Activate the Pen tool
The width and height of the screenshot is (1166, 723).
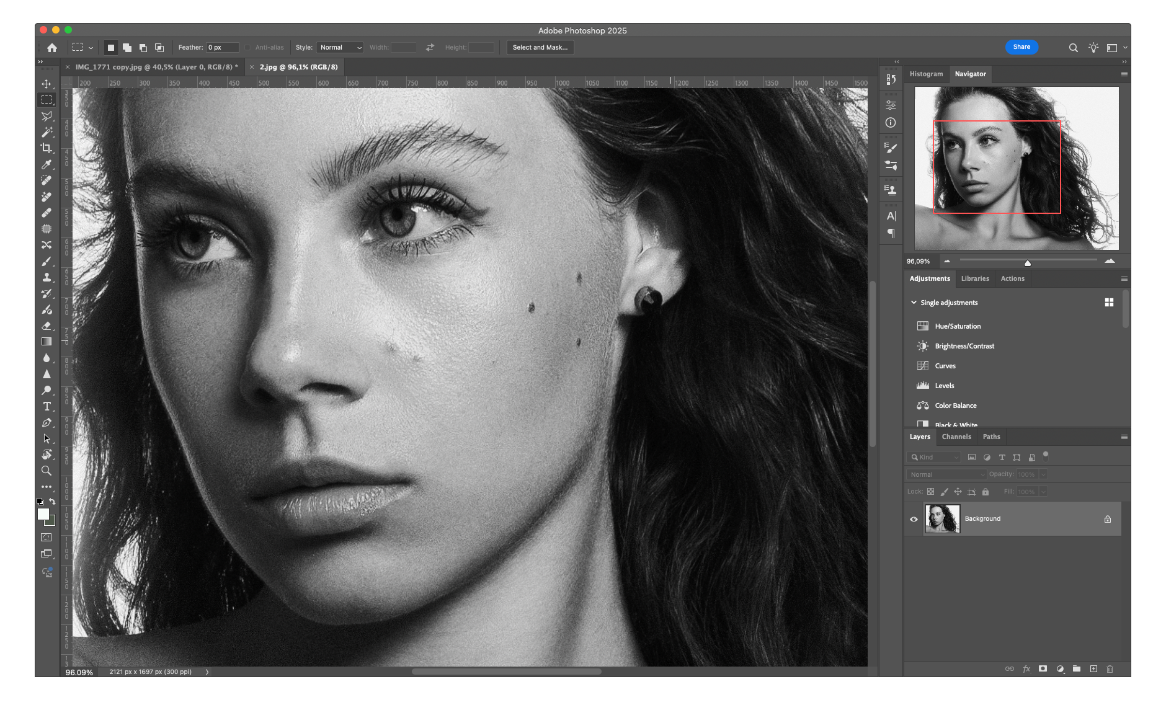click(47, 423)
